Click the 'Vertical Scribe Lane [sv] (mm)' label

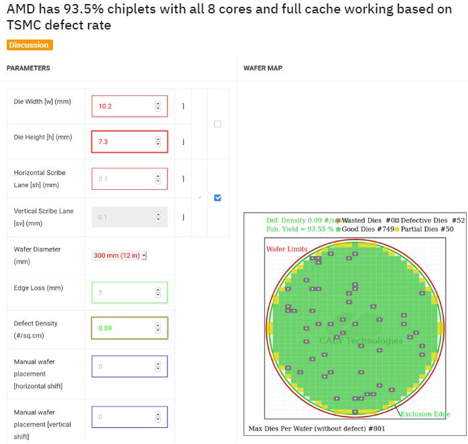[44, 217]
